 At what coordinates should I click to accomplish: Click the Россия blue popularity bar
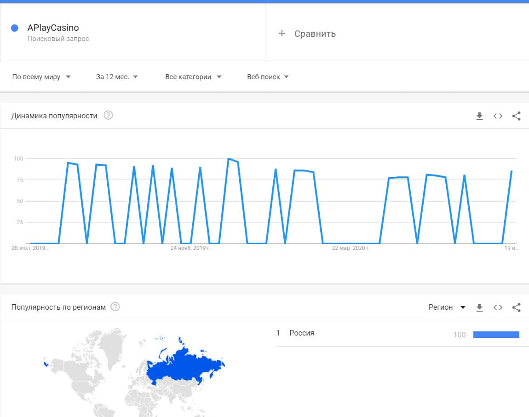pos(496,335)
